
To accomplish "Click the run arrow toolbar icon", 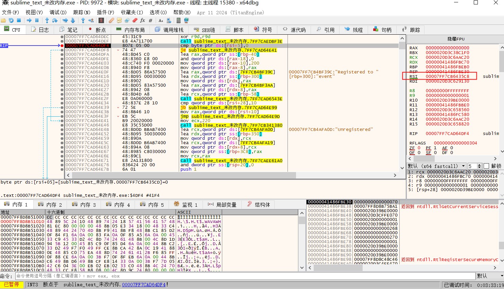I will pos(29,20).
